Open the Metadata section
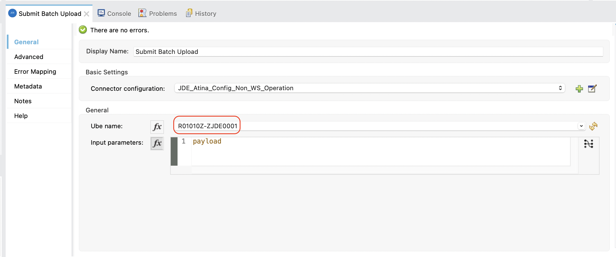The width and height of the screenshot is (616, 257). [x=28, y=86]
